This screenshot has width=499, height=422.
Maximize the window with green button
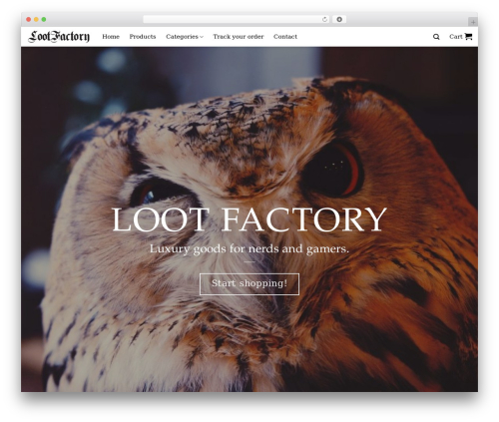coord(44,20)
